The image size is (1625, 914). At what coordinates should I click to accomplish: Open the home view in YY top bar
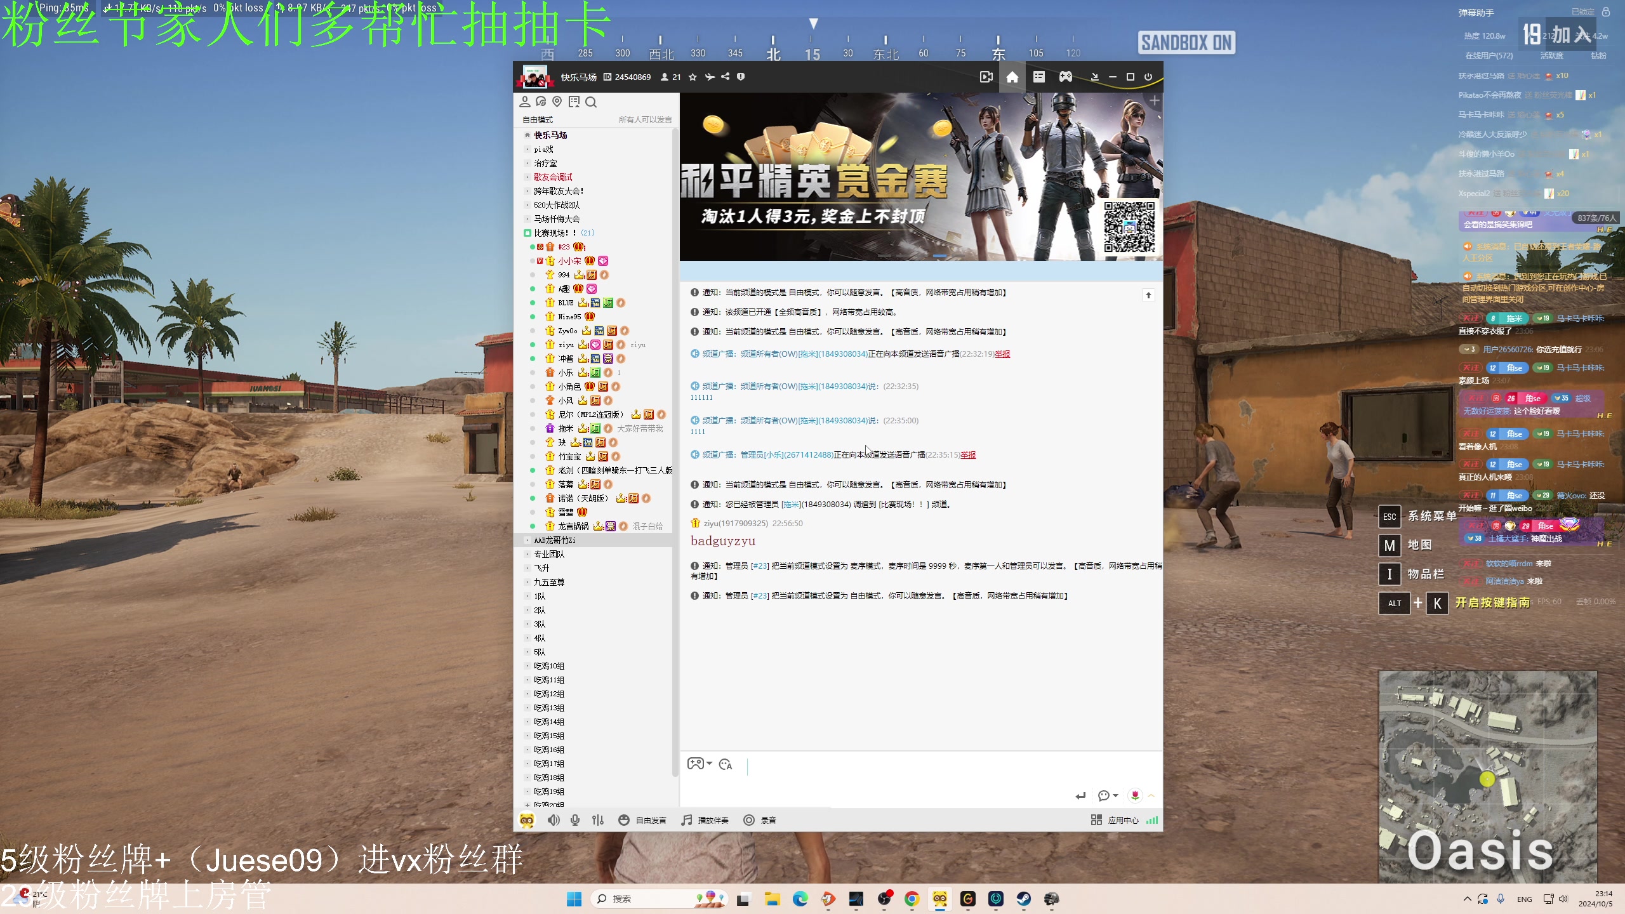pos(1012,77)
